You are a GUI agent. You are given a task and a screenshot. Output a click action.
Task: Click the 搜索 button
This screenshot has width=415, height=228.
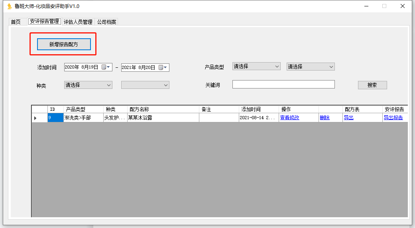click(x=372, y=85)
